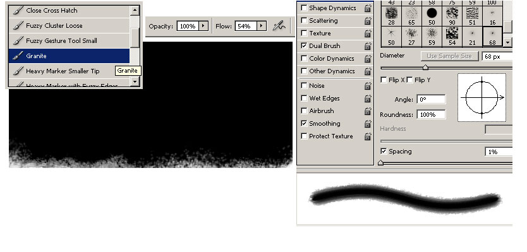The height and width of the screenshot is (252, 527).
Task: Select the solid round brush tip 50
Action: point(432,16)
